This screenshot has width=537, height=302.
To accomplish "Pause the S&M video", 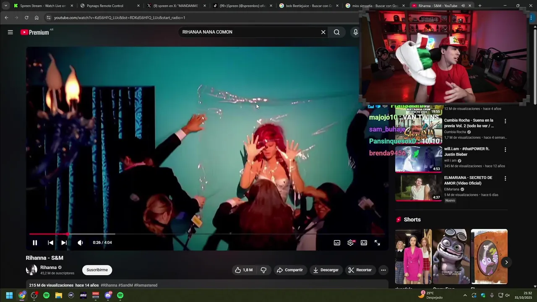I will pyautogui.click(x=35, y=242).
